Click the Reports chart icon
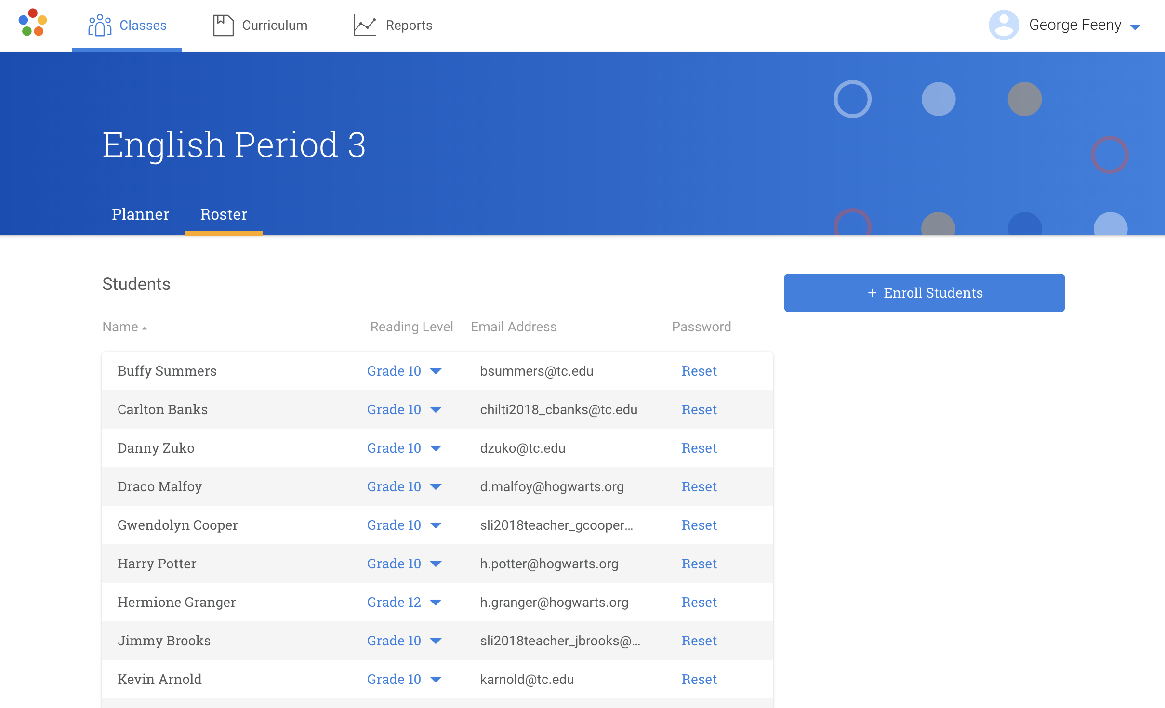The width and height of the screenshot is (1165, 708). click(x=365, y=25)
